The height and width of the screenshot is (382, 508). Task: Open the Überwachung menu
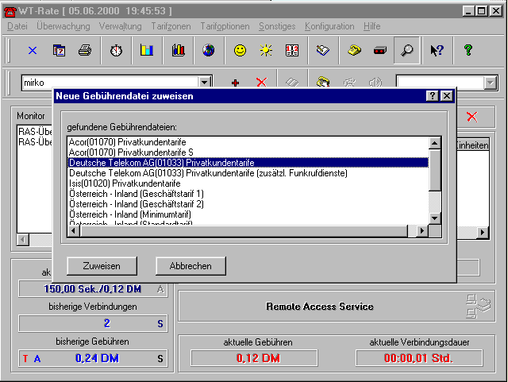pos(63,26)
